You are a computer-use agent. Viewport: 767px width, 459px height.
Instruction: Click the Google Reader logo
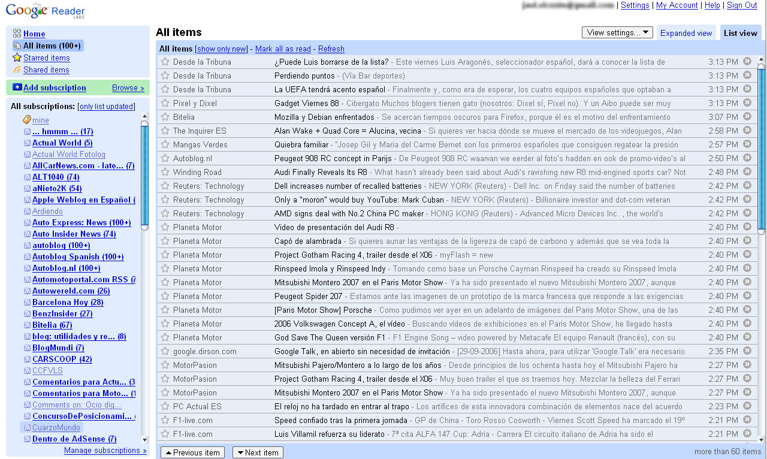tap(45, 11)
